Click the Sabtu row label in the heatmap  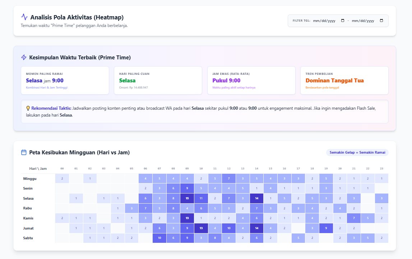(x=28, y=238)
